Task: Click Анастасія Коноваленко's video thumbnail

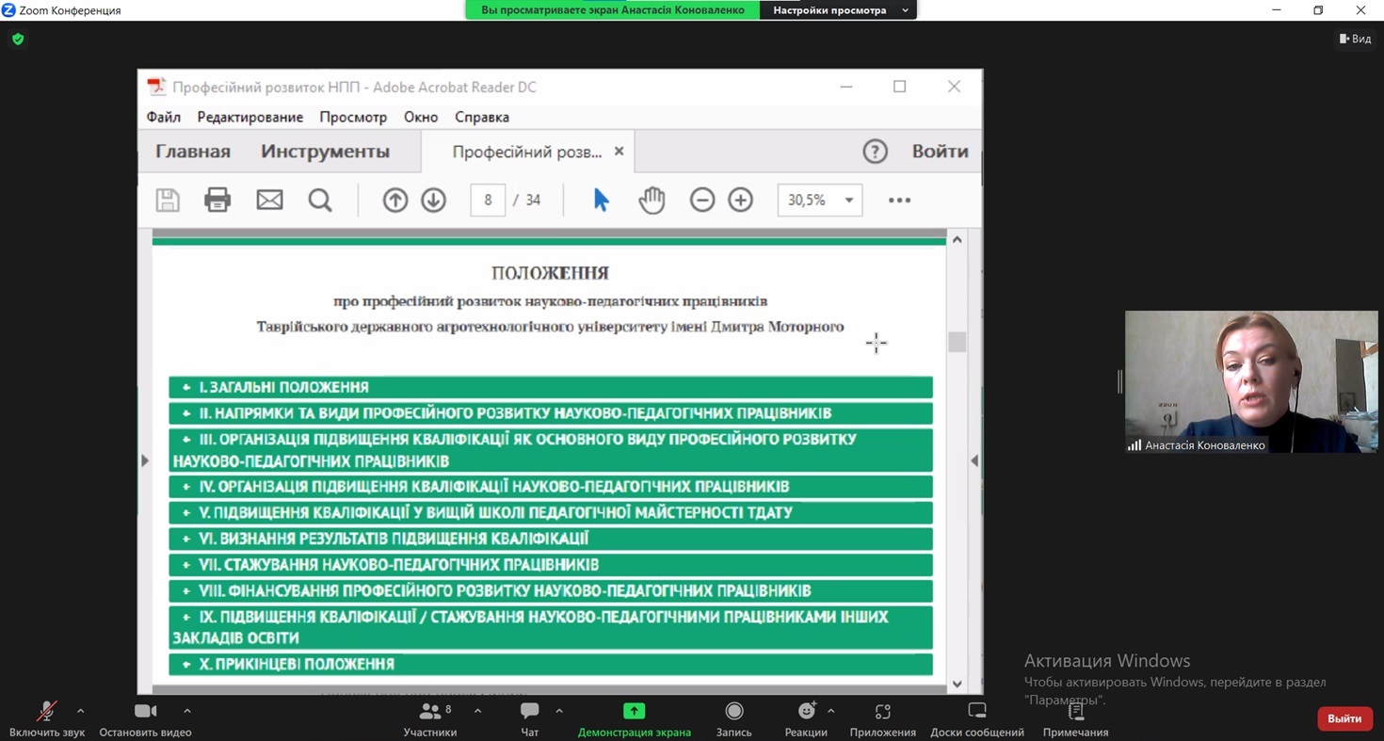Action: point(1250,381)
